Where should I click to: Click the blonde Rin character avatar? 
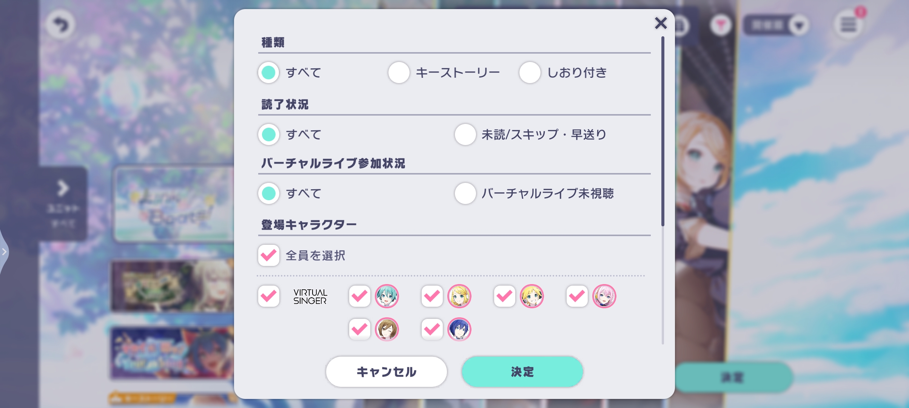click(x=459, y=296)
